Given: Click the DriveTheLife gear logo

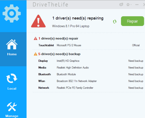Looking at the screenshot, I should (12, 14).
